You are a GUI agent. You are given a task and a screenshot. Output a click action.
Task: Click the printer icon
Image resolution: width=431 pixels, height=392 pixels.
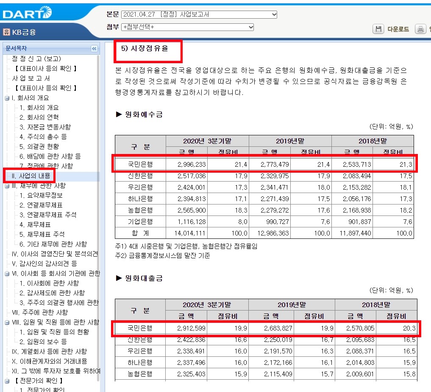point(420,29)
